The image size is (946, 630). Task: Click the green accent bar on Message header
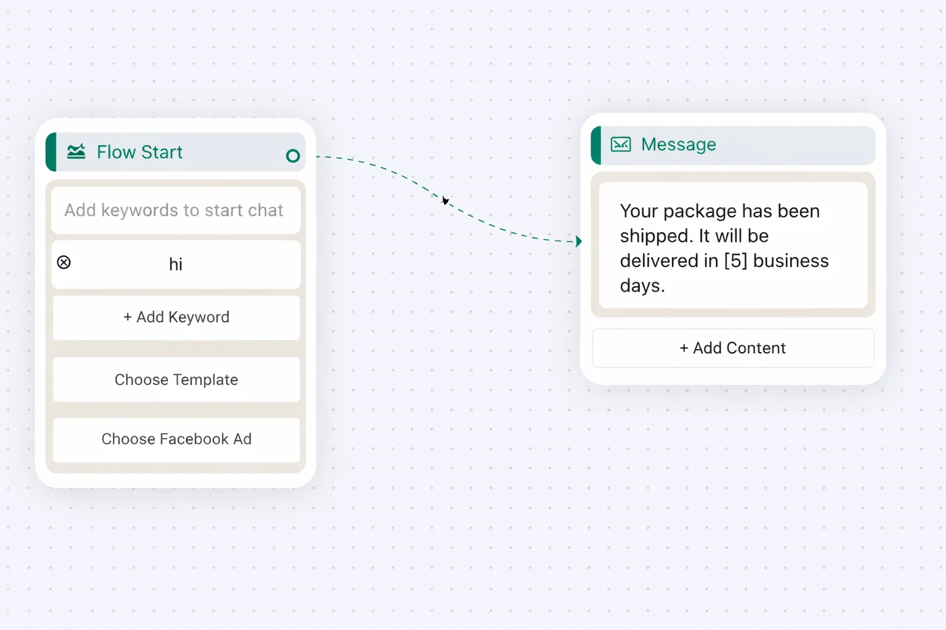596,145
